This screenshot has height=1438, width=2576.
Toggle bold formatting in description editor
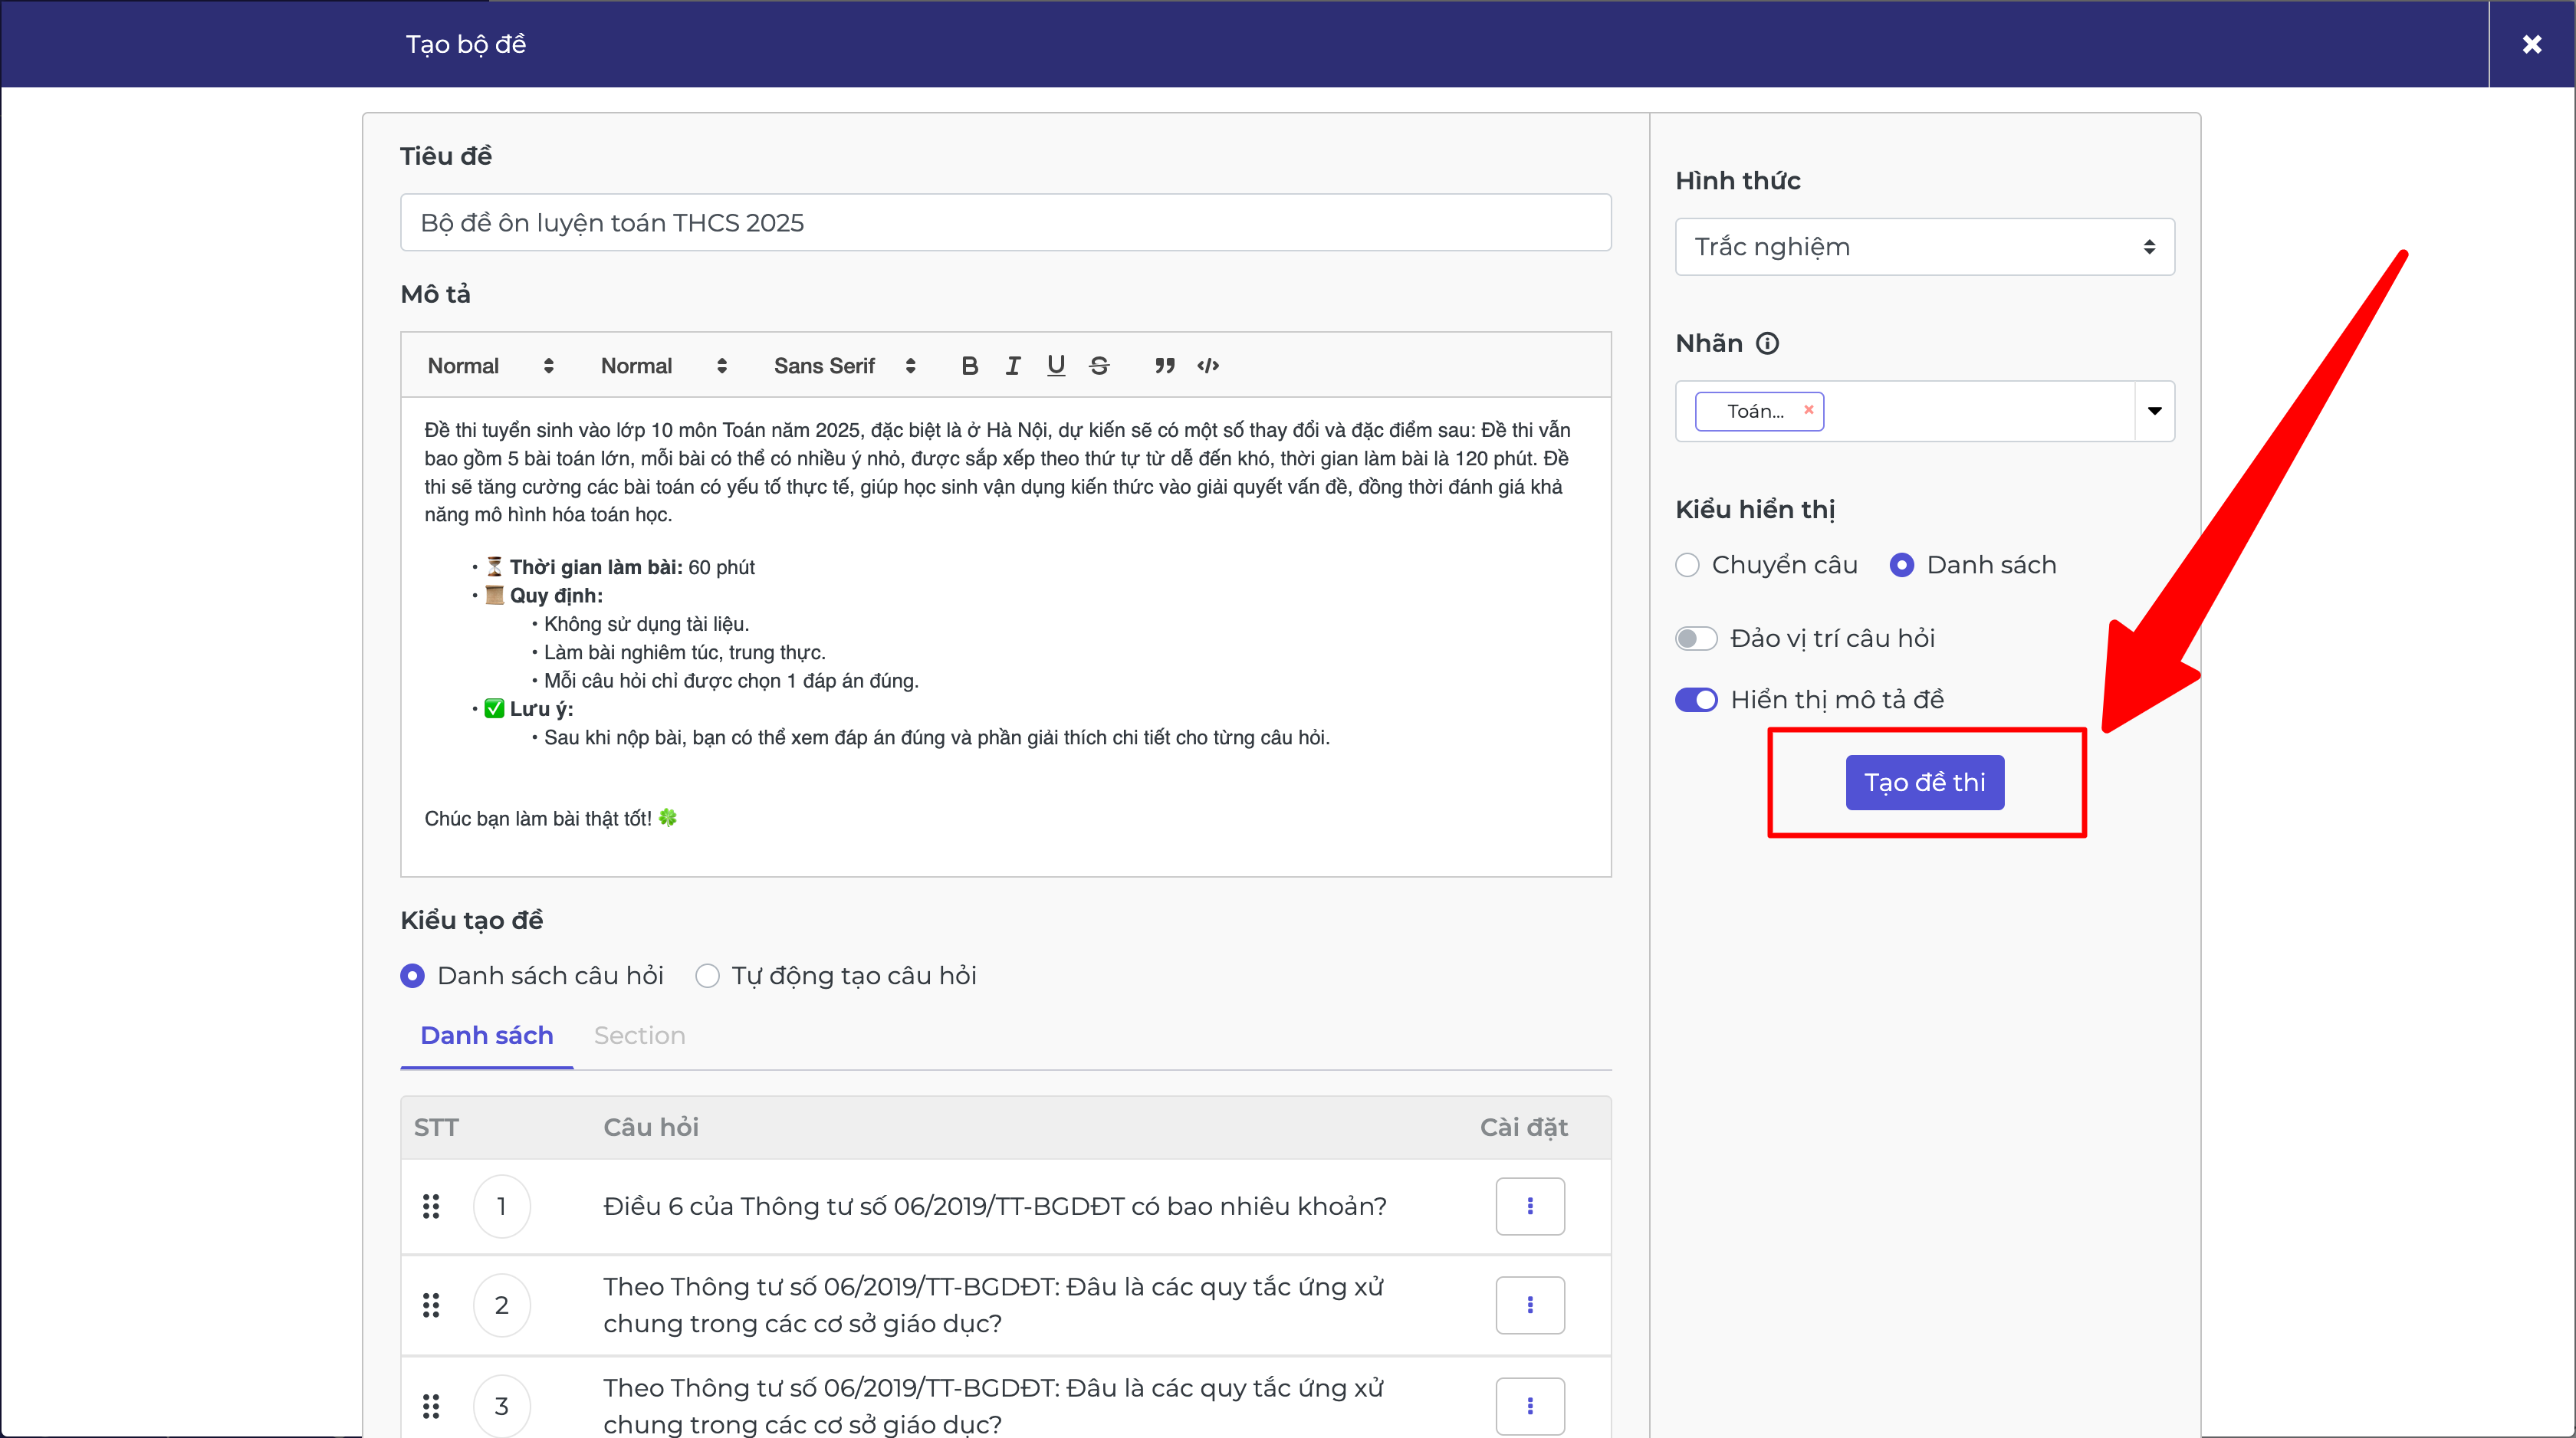[x=969, y=366]
